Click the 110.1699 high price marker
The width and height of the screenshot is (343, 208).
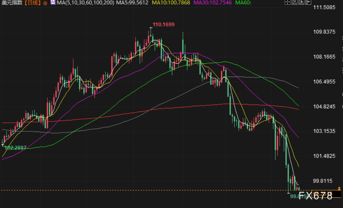pos(163,24)
